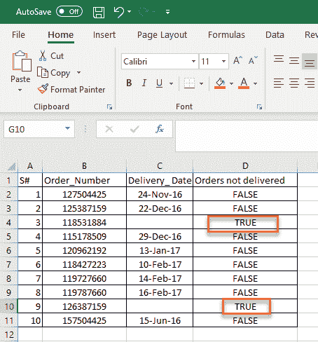This screenshot has height=342, width=318.
Task: Increase font size with the larger A icon
Action: click(237, 61)
